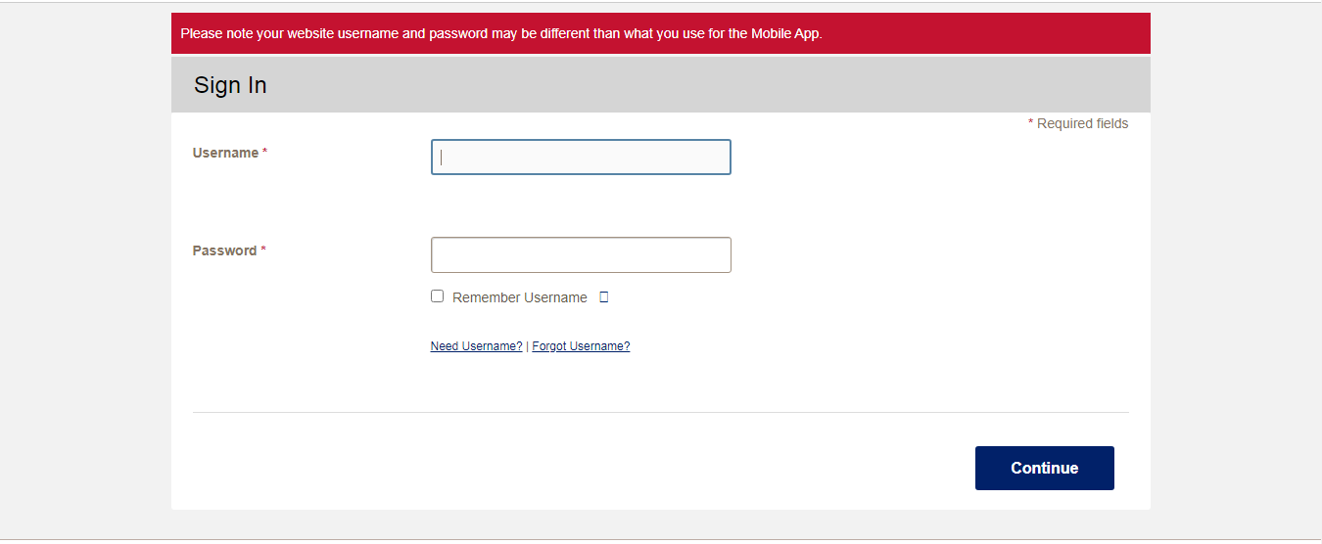Click the asterisk before Required fields
The height and width of the screenshot is (544, 1322).
(x=1030, y=124)
